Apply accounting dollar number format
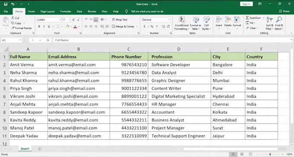 pyautogui.click(x=144, y=26)
